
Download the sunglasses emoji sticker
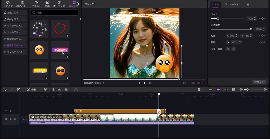(x=67, y=78)
